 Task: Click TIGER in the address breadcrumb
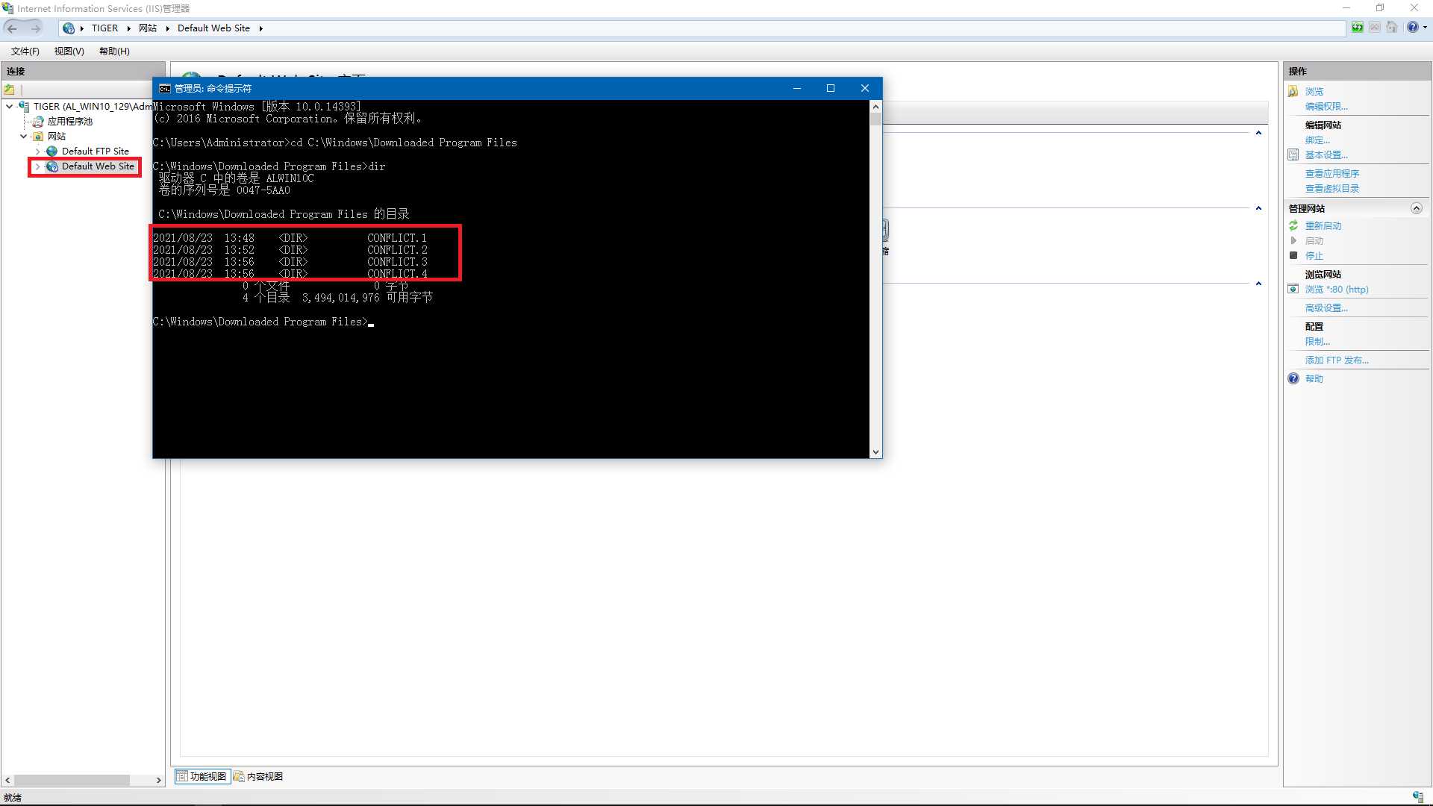click(x=104, y=28)
